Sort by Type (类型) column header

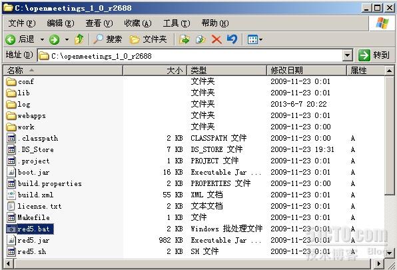tap(227, 71)
